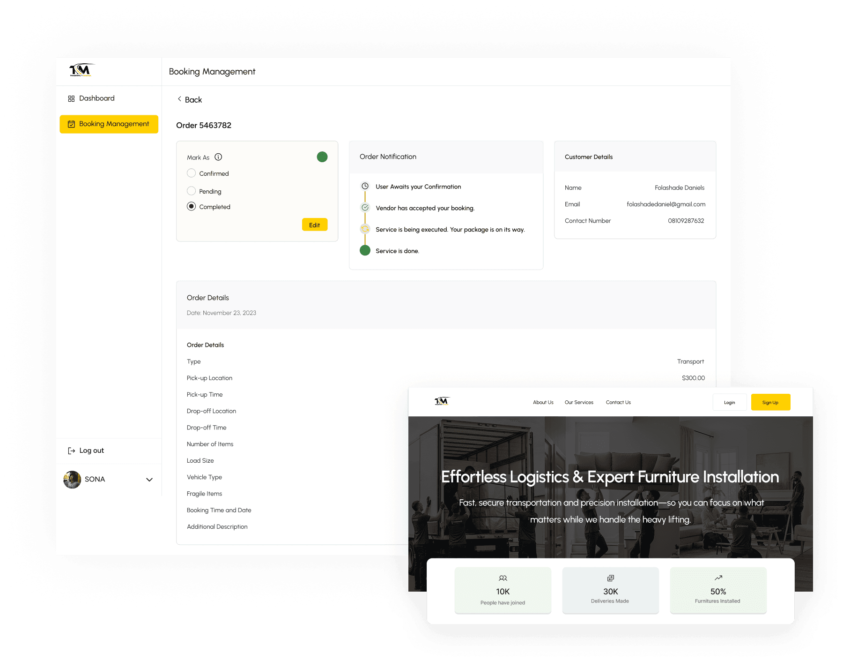Viewport: 843px width, 661px height.
Task: Click the yellow Edit button
Action: (x=315, y=225)
